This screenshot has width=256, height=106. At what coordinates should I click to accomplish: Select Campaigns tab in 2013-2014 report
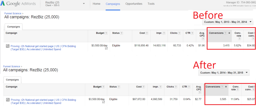click(13, 27)
